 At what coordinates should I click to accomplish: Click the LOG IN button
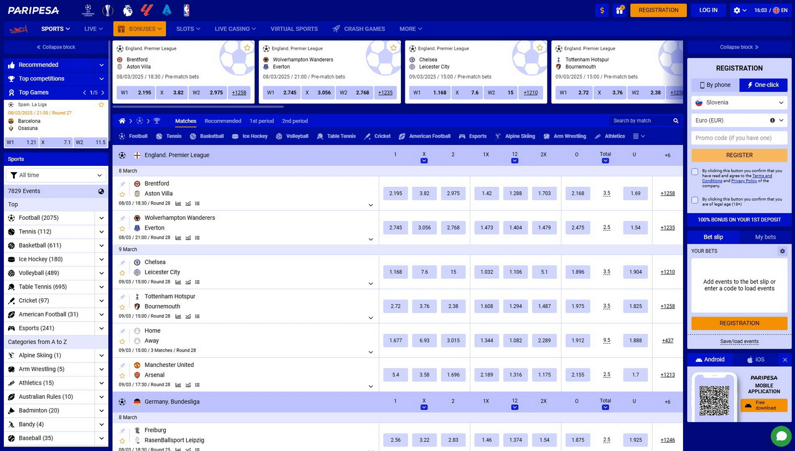click(708, 10)
